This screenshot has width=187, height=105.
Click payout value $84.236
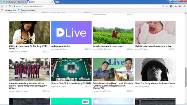click(46, 91)
